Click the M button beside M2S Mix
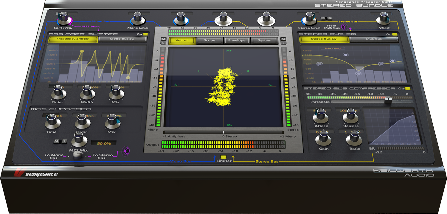Image resolution: width=447 pixels, height=214 pixels. pos(57,141)
